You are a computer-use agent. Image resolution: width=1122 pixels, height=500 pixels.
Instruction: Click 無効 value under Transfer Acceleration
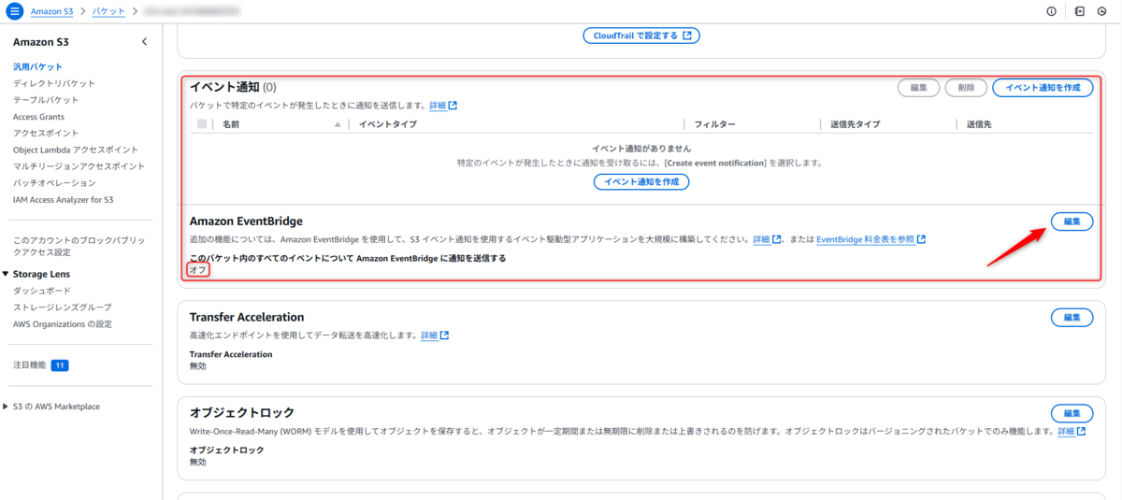coord(197,365)
